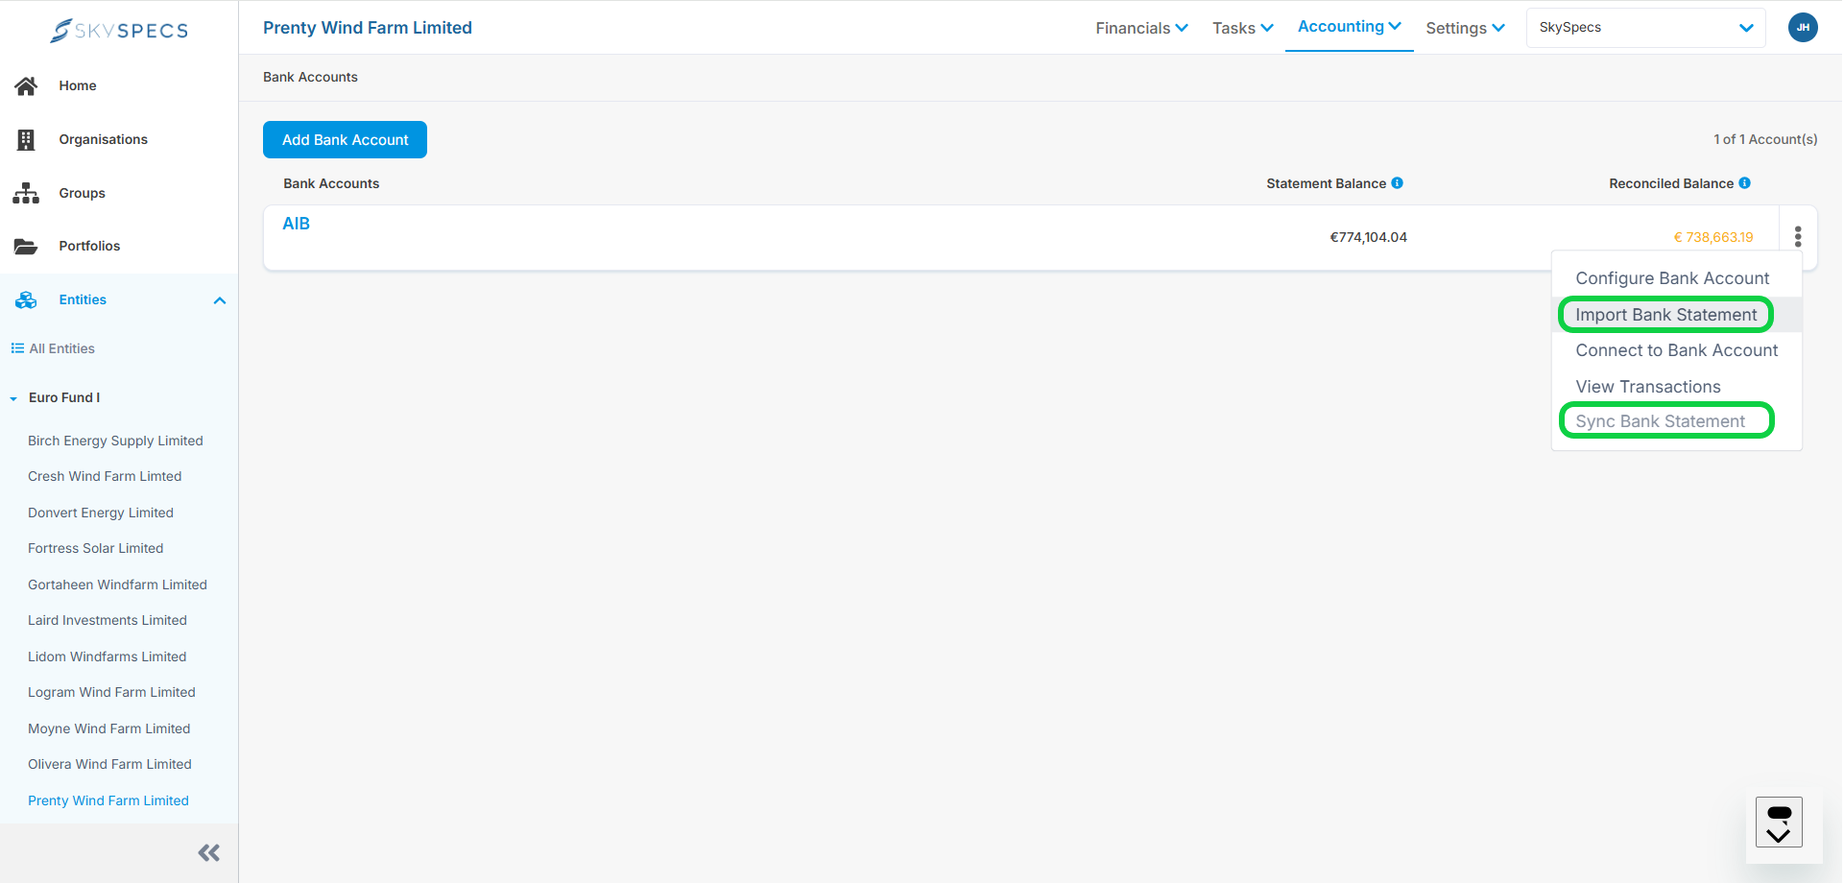Select Moyne Wind Farm Limited entity
This screenshot has height=883, width=1844.
pyautogui.click(x=109, y=728)
